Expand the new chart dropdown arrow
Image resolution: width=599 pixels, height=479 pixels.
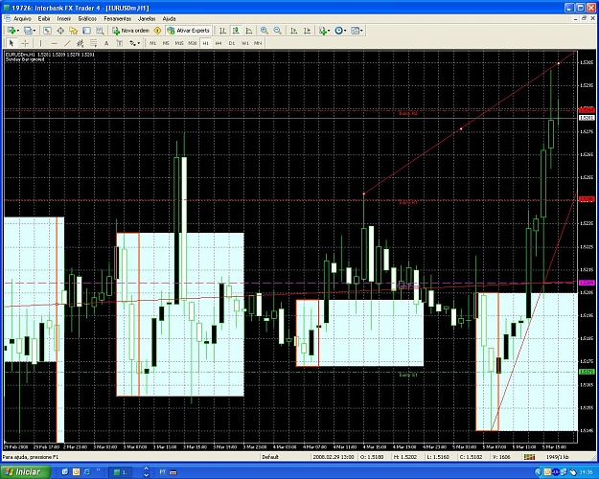pyautogui.click(x=17, y=31)
